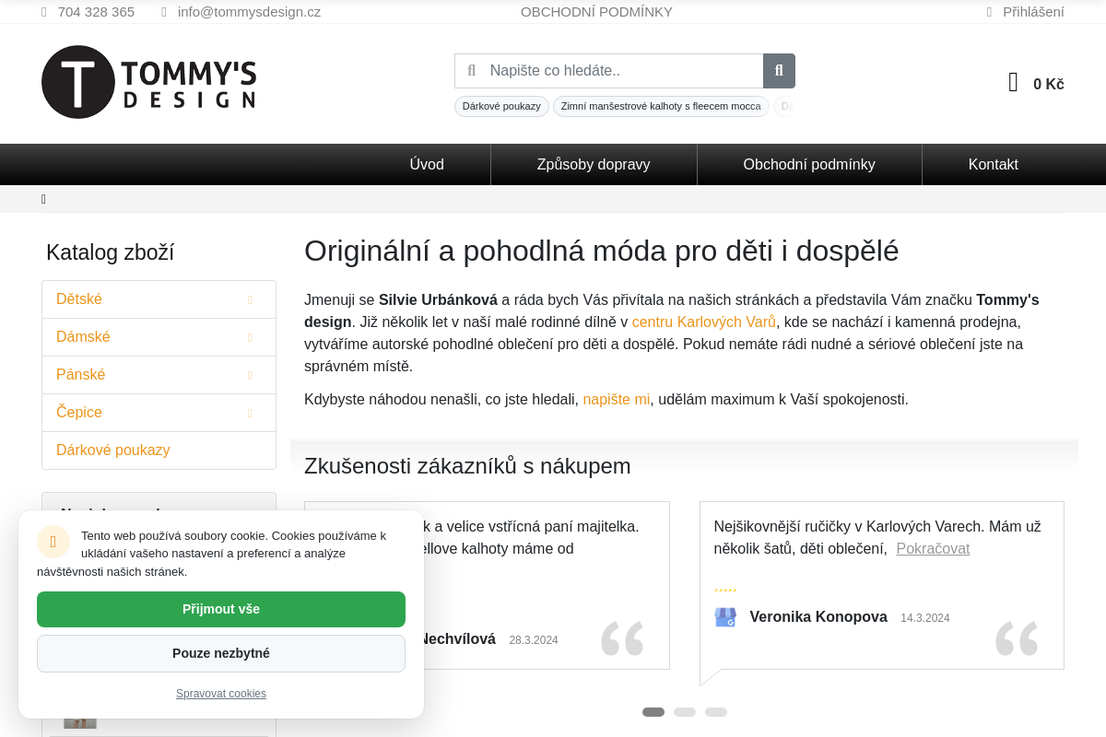Click the search magnifier icon
This screenshot has width=1106, height=737.
click(x=778, y=70)
